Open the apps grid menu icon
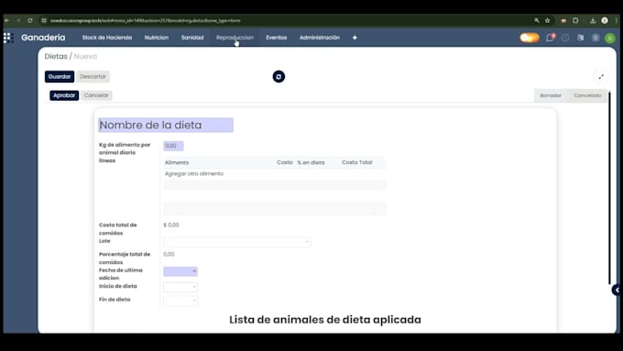The image size is (623, 351). click(8, 38)
